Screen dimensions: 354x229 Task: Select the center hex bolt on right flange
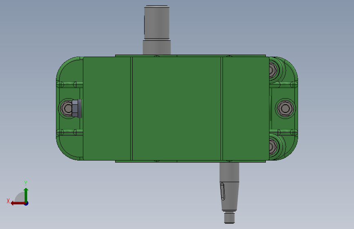pos(285,108)
